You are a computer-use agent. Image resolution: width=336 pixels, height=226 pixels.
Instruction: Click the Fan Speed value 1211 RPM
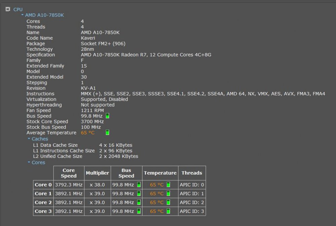92,110
